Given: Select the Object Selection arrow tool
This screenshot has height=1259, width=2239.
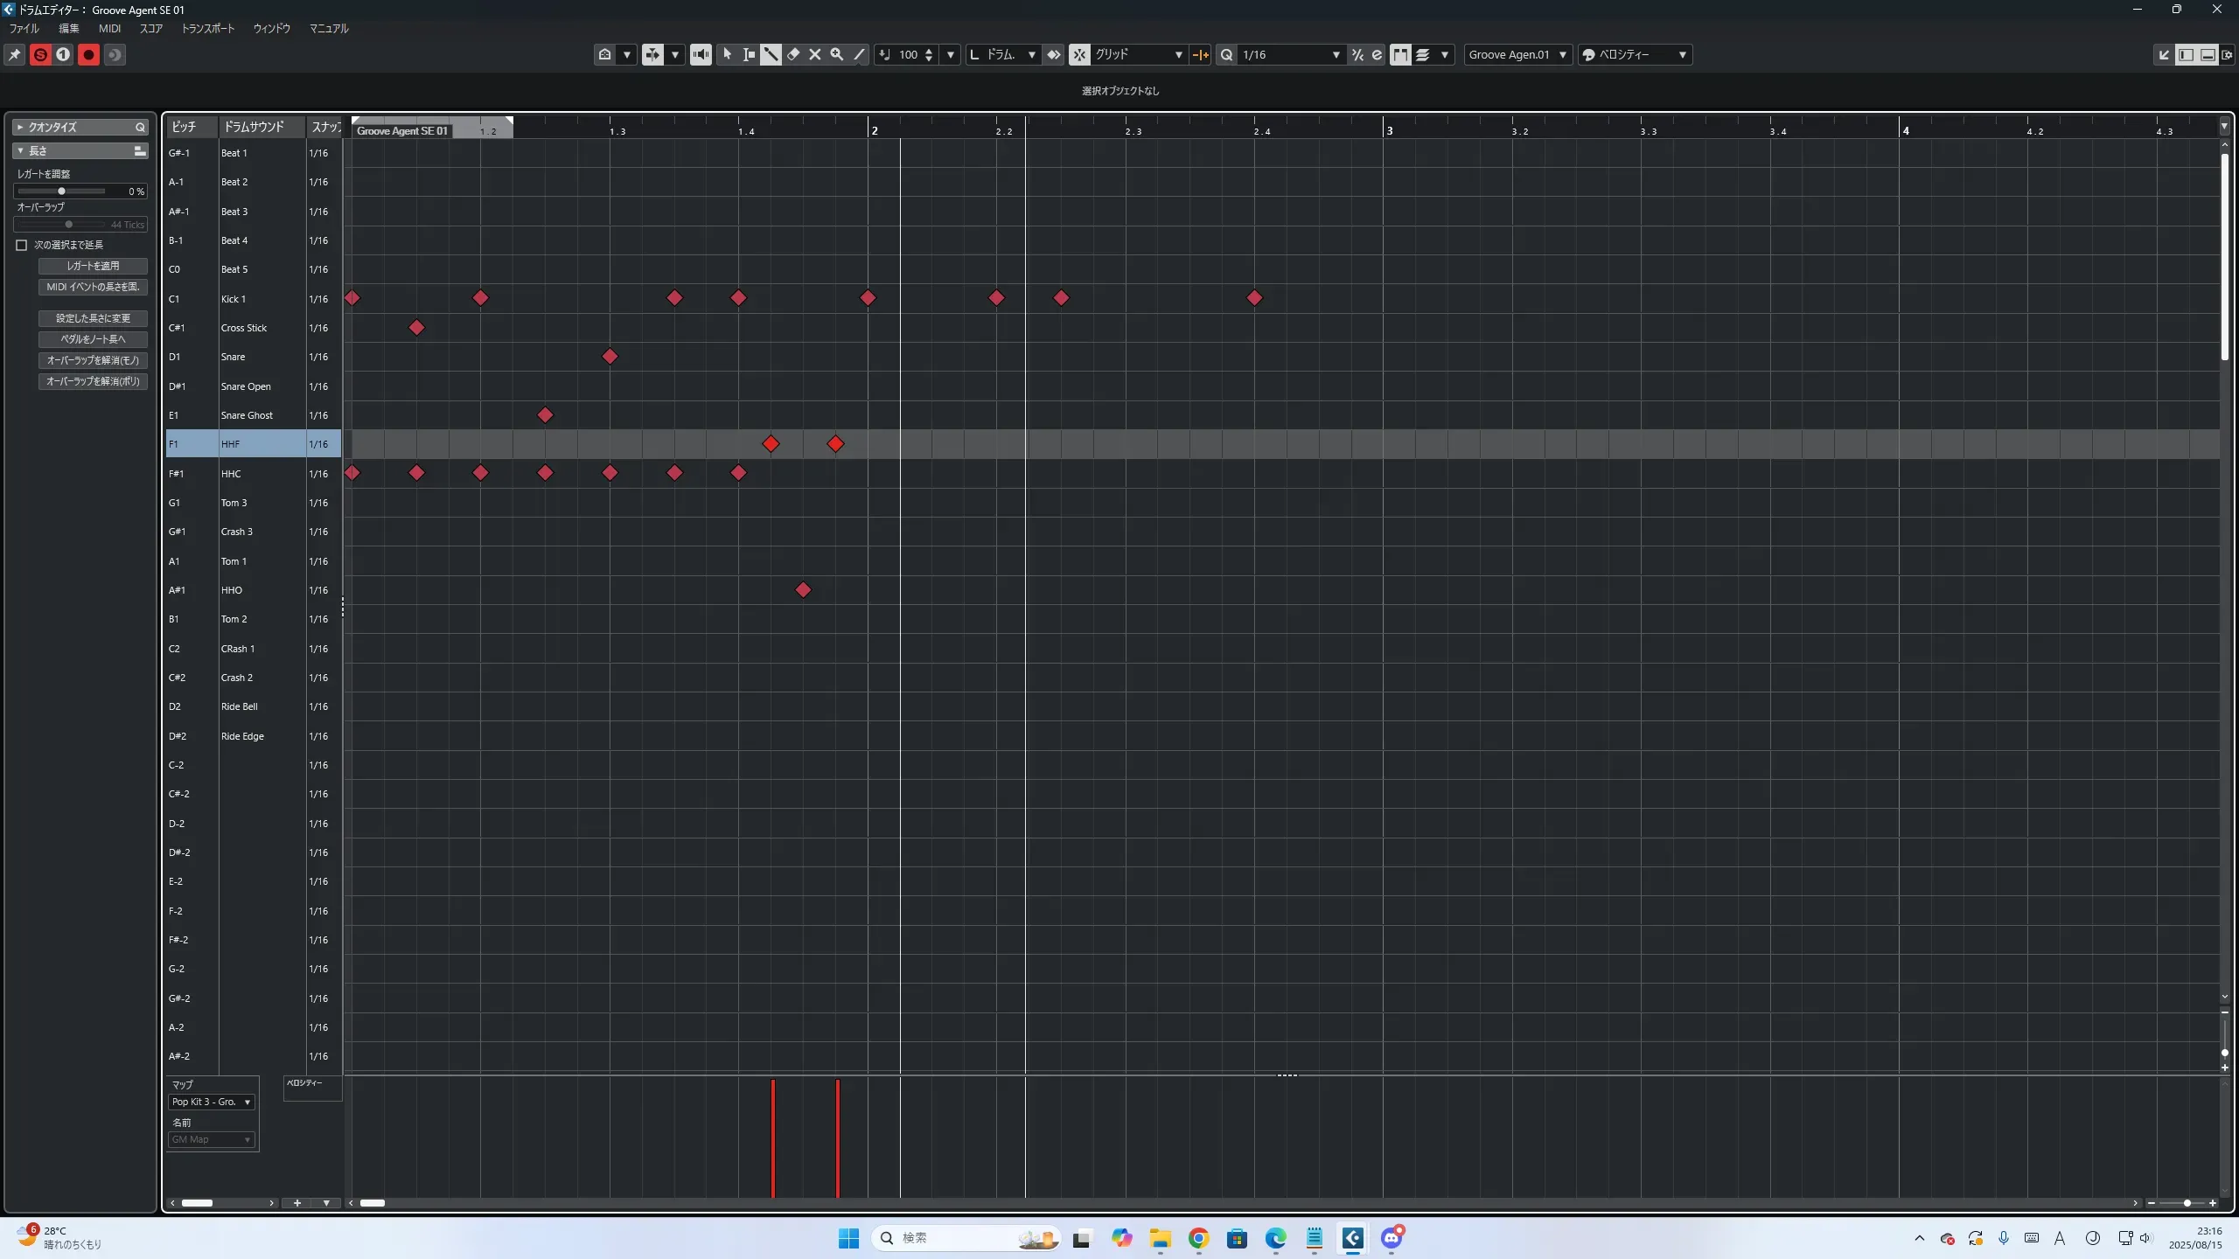Looking at the screenshot, I should (x=727, y=54).
